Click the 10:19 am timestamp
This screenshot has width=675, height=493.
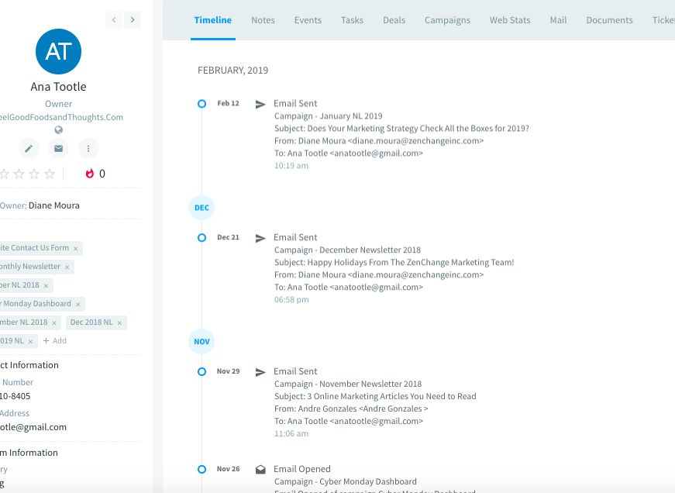tap(291, 166)
